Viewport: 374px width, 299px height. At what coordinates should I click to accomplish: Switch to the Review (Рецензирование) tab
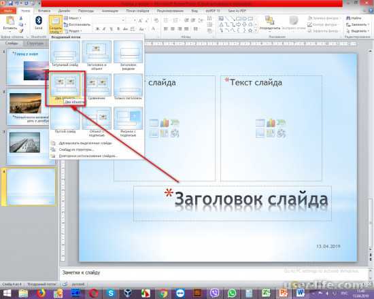(170, 11)
